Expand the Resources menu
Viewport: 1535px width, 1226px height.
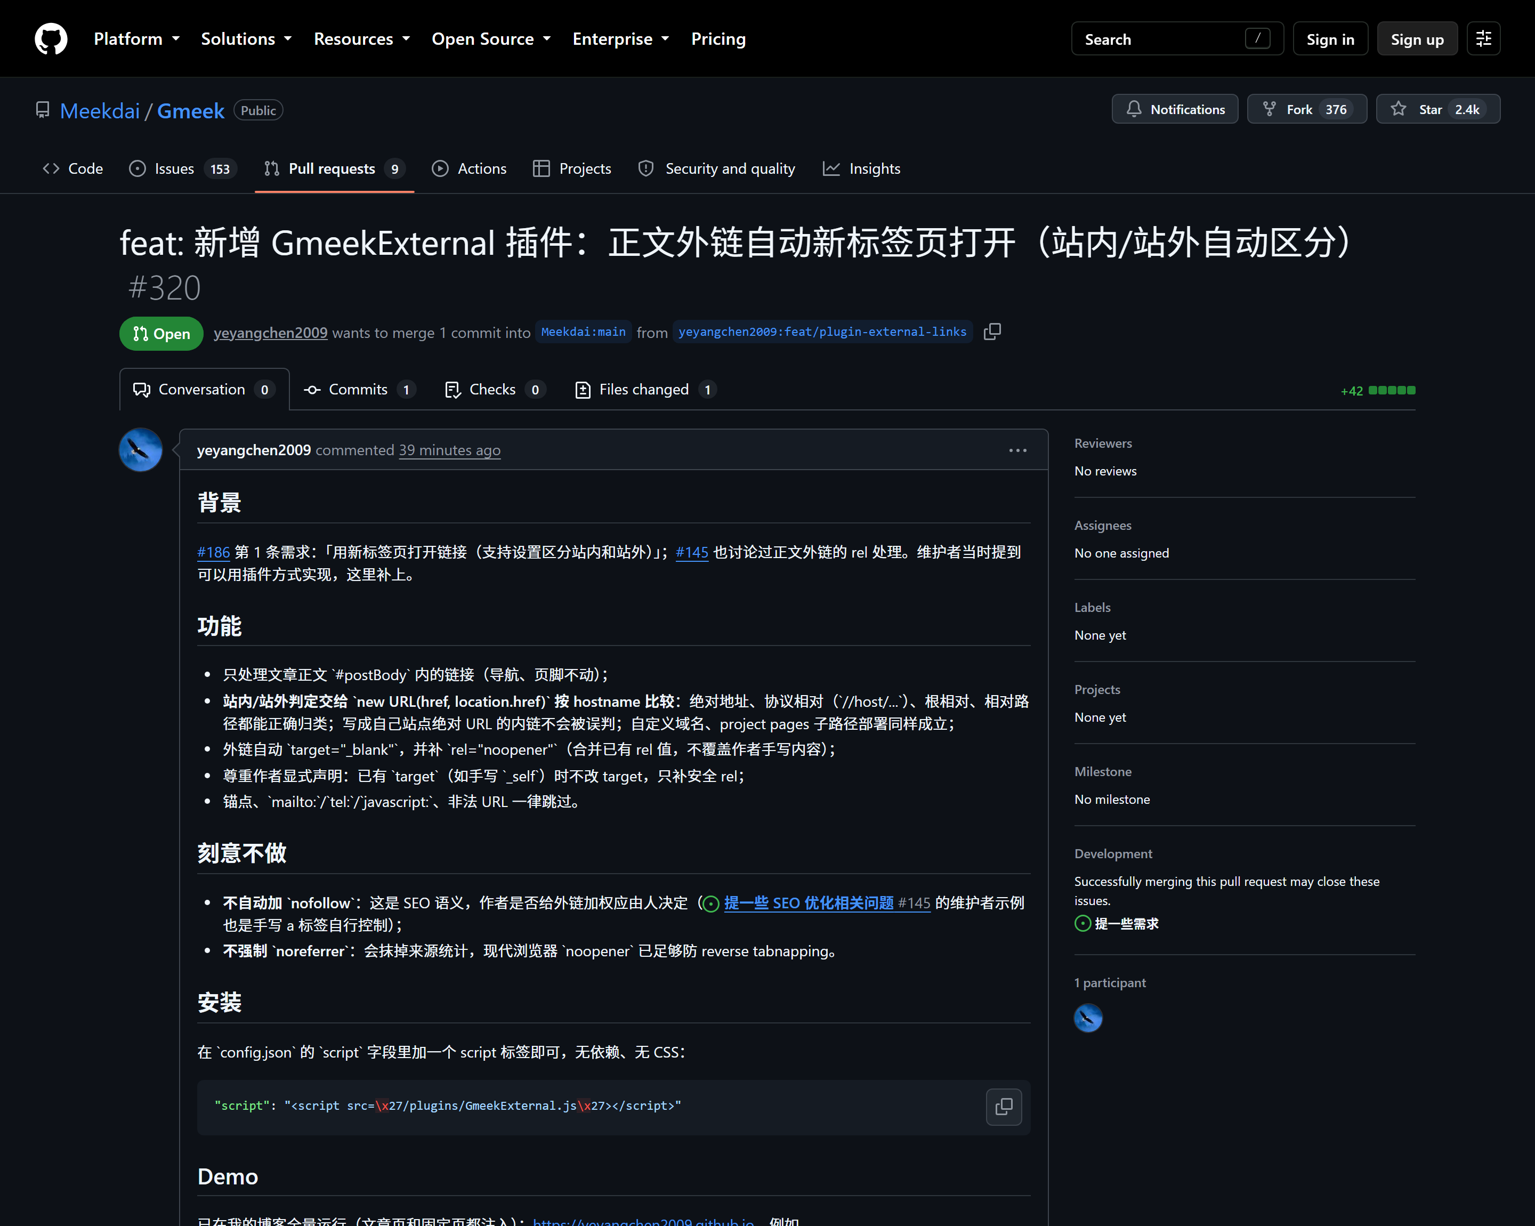pyautogui.click(x=362, y=39)
